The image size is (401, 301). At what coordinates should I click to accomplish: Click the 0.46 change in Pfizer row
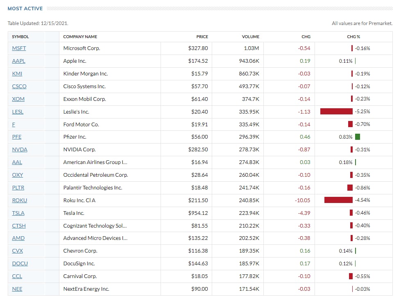[305, 137]
